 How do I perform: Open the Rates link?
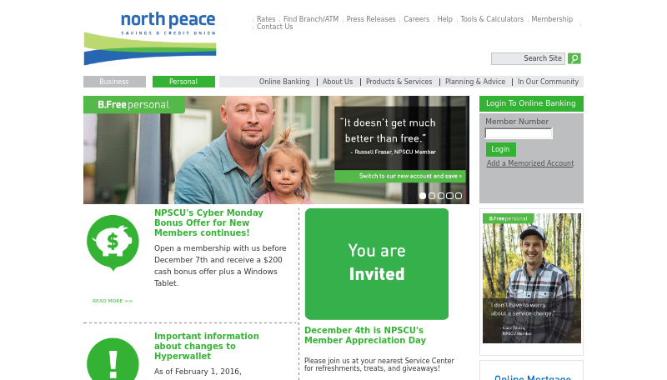coord(266,19)
